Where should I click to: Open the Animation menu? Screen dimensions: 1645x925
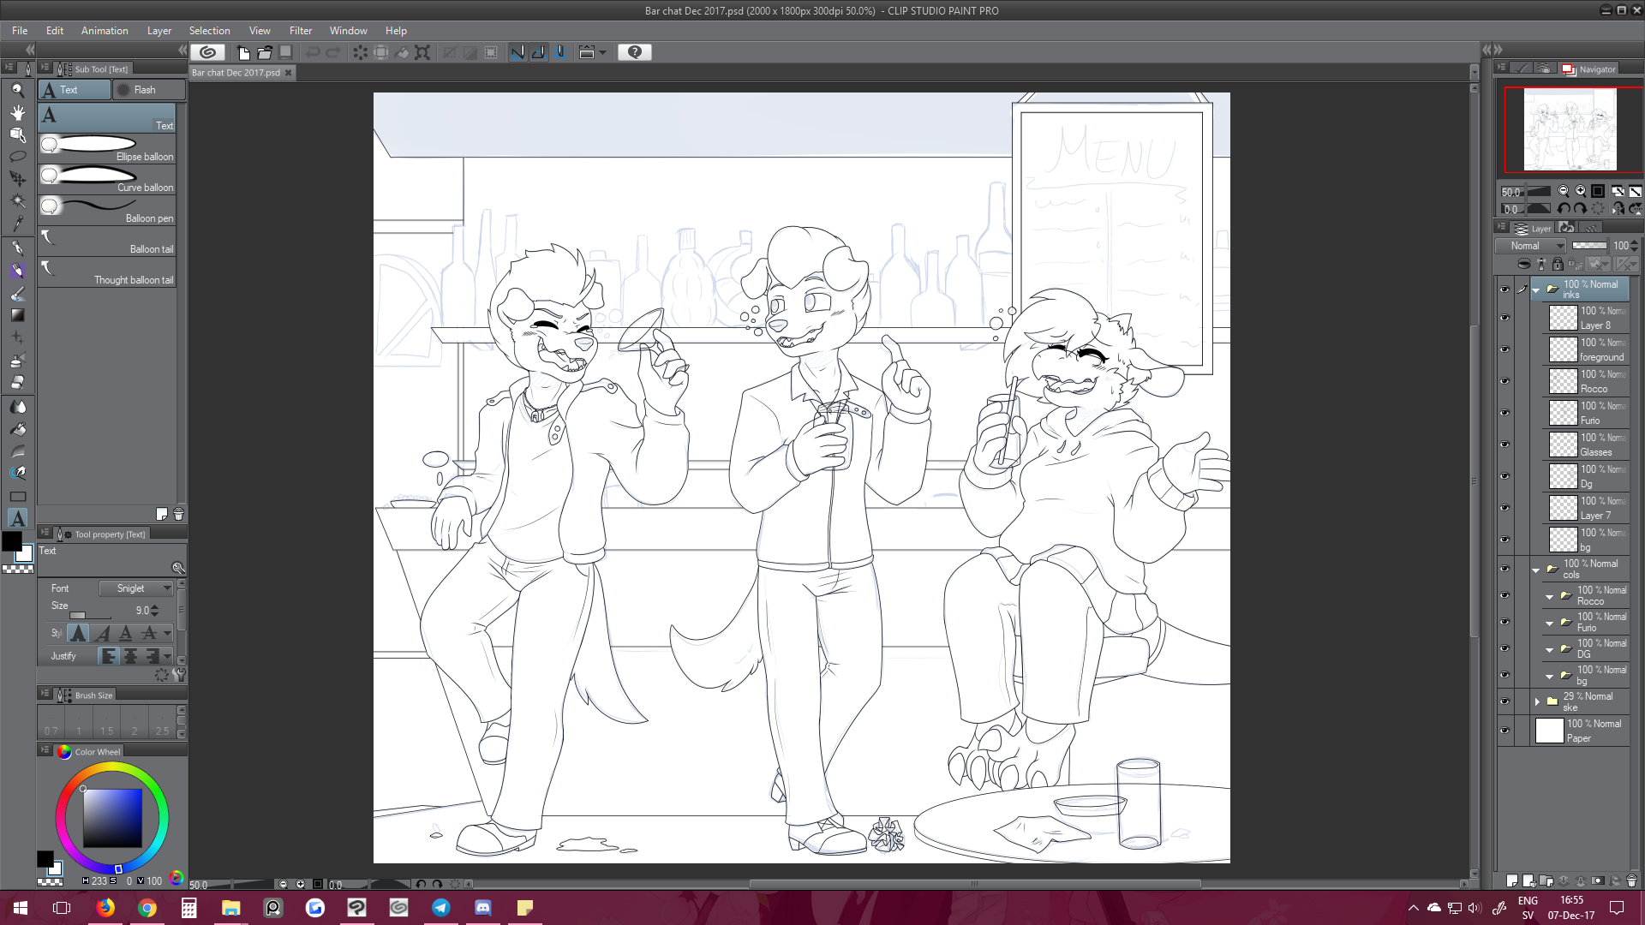pos(105,31)
